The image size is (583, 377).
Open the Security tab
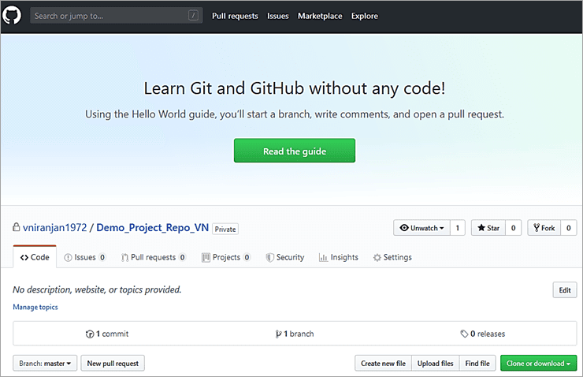(285, 257)
